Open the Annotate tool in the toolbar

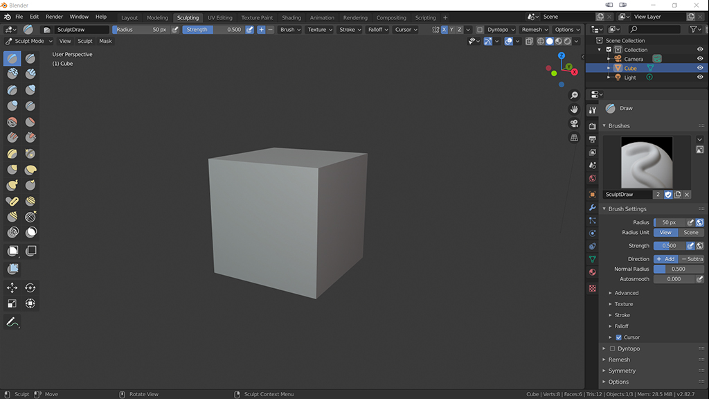pyautogui.click(x=12, y=321)
